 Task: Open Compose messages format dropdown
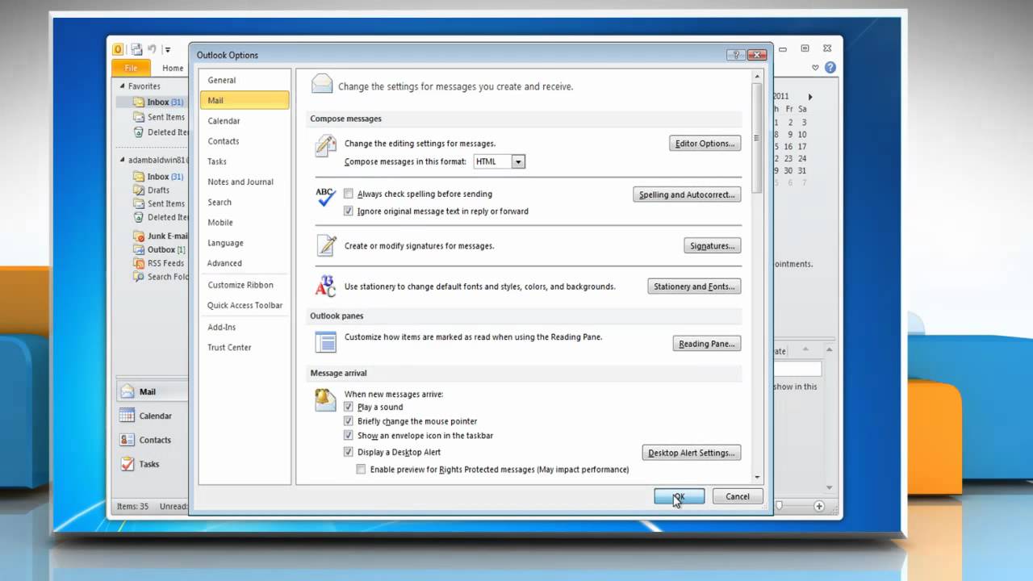tap(518, 161)
